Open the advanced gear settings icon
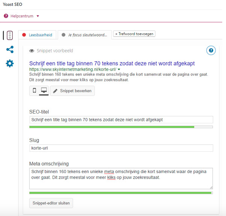Viewport: 226px width, 216px height. tap(10, 64)
